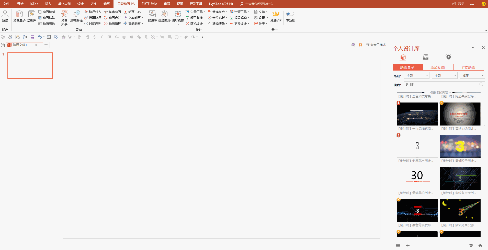Add a new document tab with plus

click(46, 45)
